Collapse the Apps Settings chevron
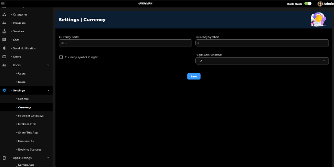Image resolution: width=334 pixels, height=167 pixels. pyautogui.click(x=48, y=158)
